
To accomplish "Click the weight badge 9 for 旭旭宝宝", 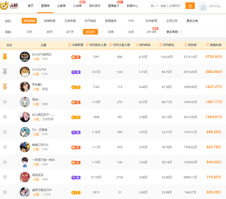I will (76, 178).
